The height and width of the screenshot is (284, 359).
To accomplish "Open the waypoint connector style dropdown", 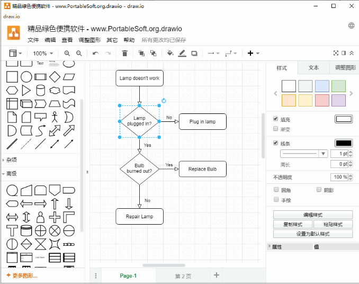I will (231, 54).
